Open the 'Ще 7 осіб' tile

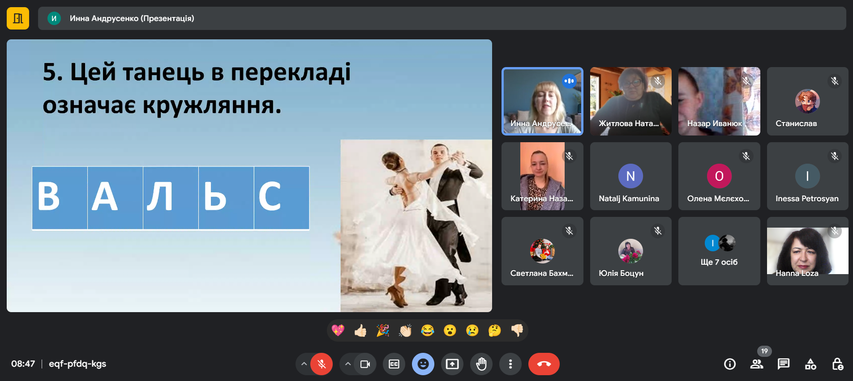tap(719, 251)
